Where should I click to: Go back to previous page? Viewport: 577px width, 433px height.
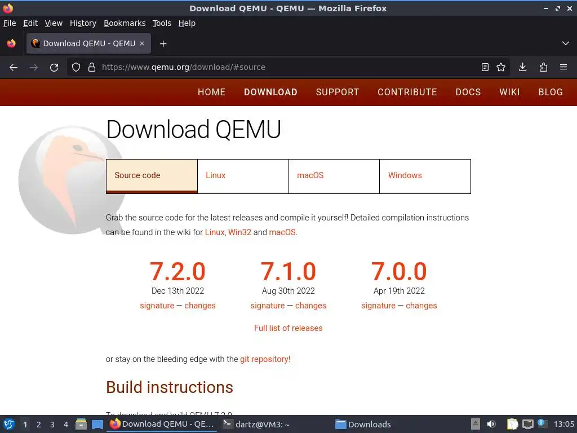14,68
